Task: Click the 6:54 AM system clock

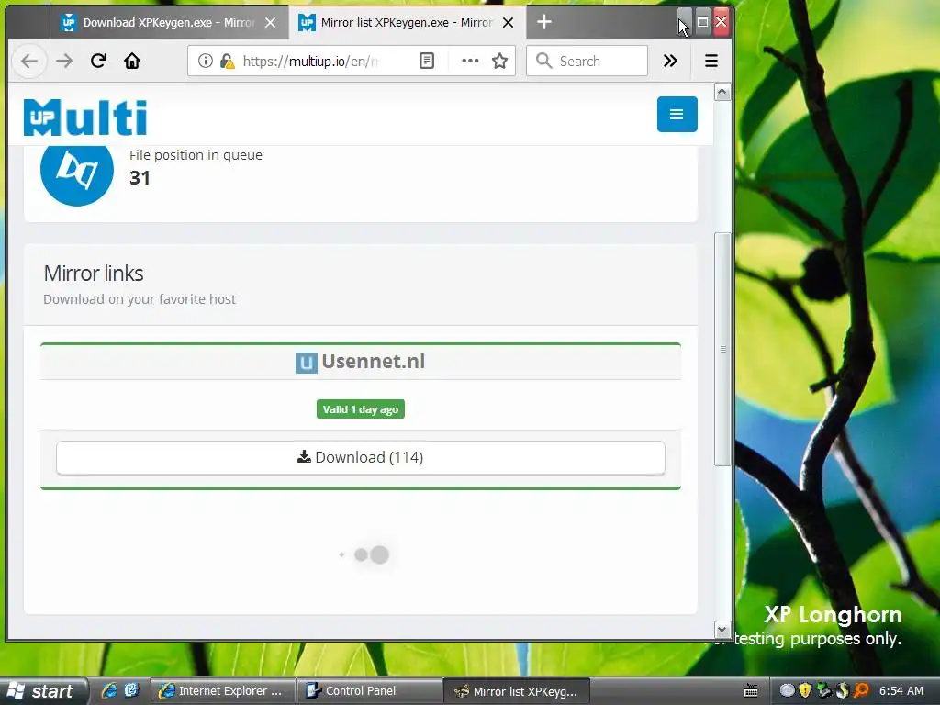Action: tap(901, 691)
